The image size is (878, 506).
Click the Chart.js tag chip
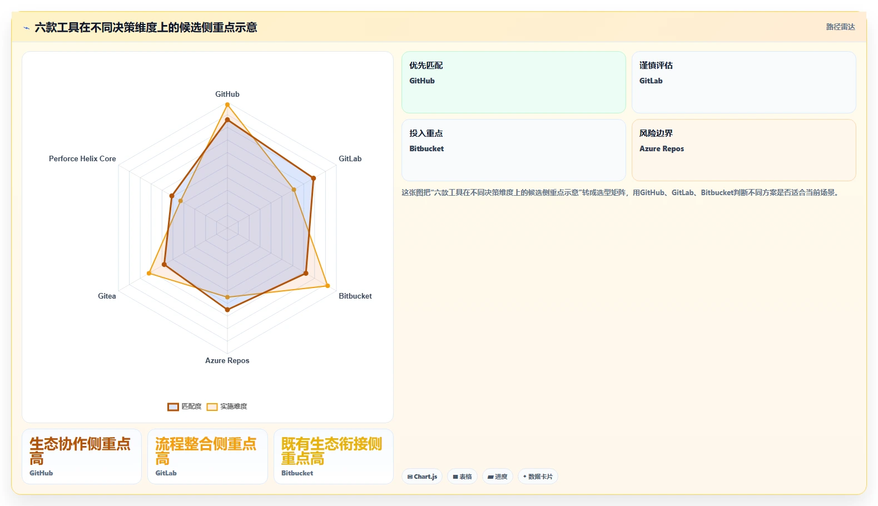click(x=422, y=477)
